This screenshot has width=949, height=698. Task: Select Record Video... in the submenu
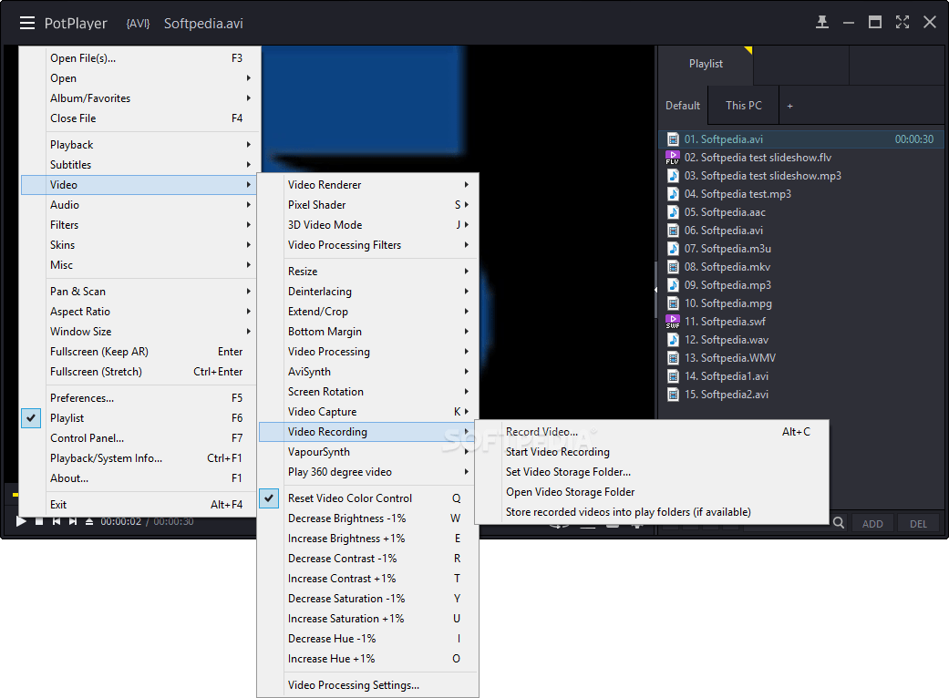pos(652,431)
